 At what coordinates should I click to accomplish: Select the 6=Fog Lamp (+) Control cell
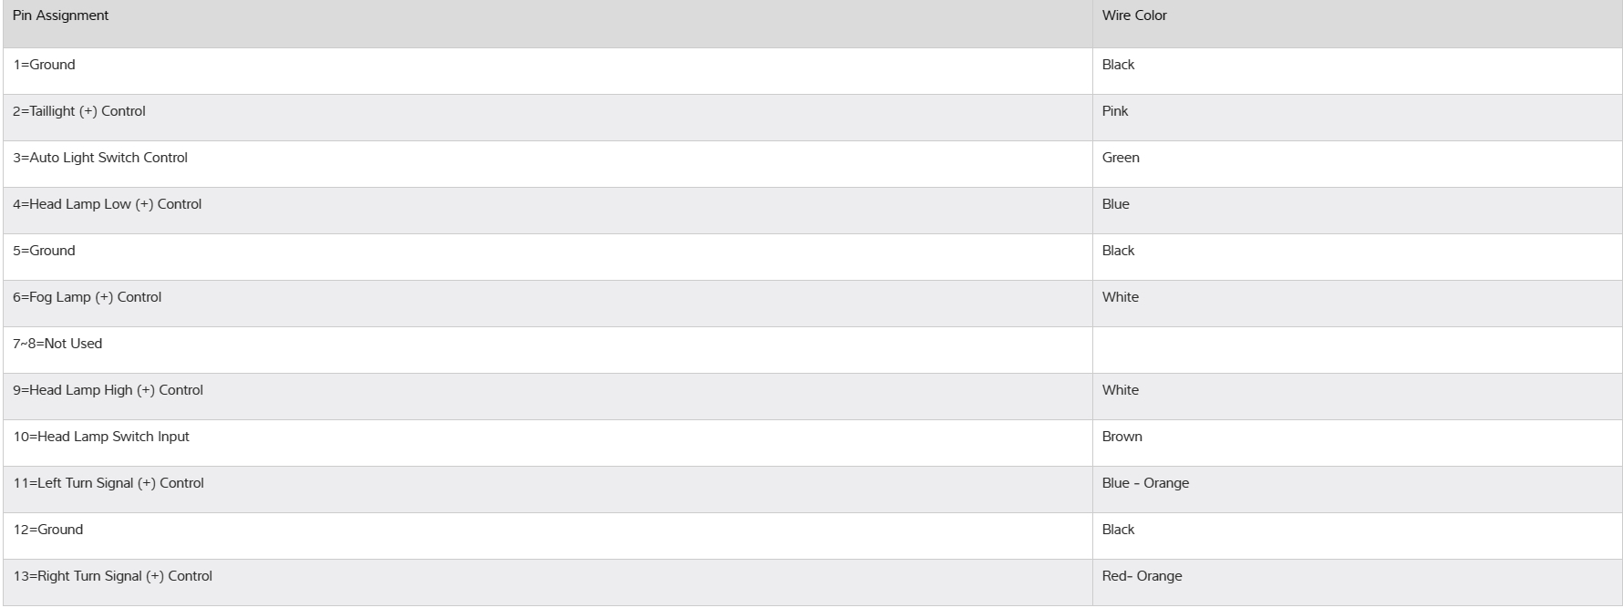pos(87,297)
